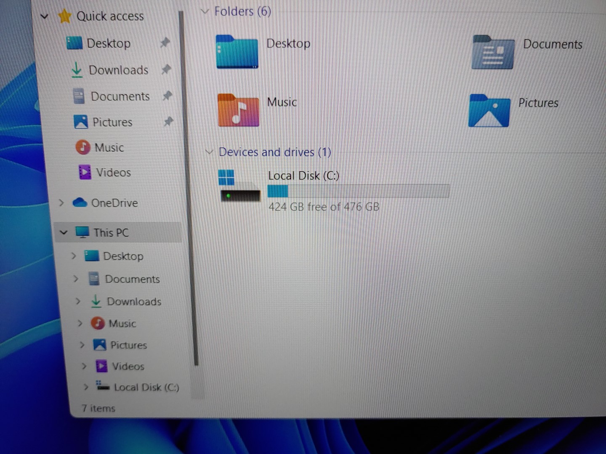
Task: Select the large Documents folder icon
Action: click(x=493, y=53)
